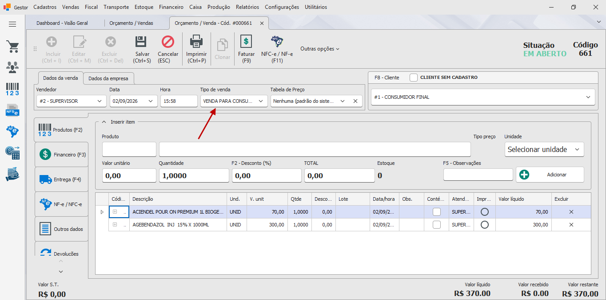Screen dimensions: 606x300
Task: Check the Conteúdo box for ACIENDEL row
Action: (437, 212)
